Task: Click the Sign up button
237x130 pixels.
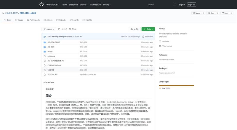Action: point(191,5)
